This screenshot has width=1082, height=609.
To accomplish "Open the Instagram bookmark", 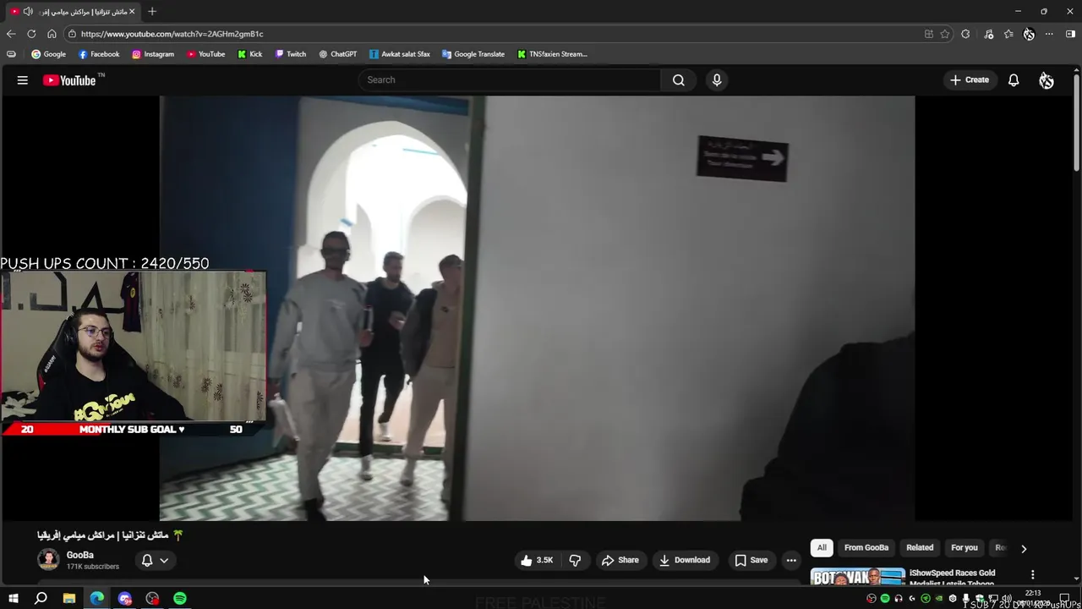I will pos(153,54).
